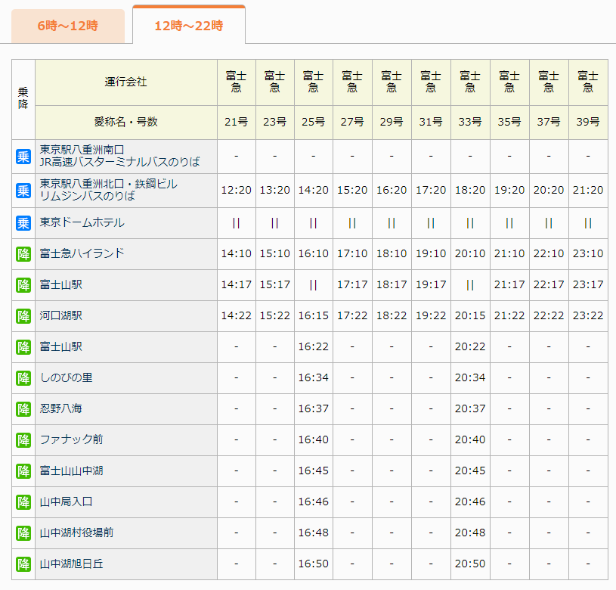This screenshot has width=616, height=590.
Task: Click the 19:17 富士山駅 arrival time
Action: (431, 284)
